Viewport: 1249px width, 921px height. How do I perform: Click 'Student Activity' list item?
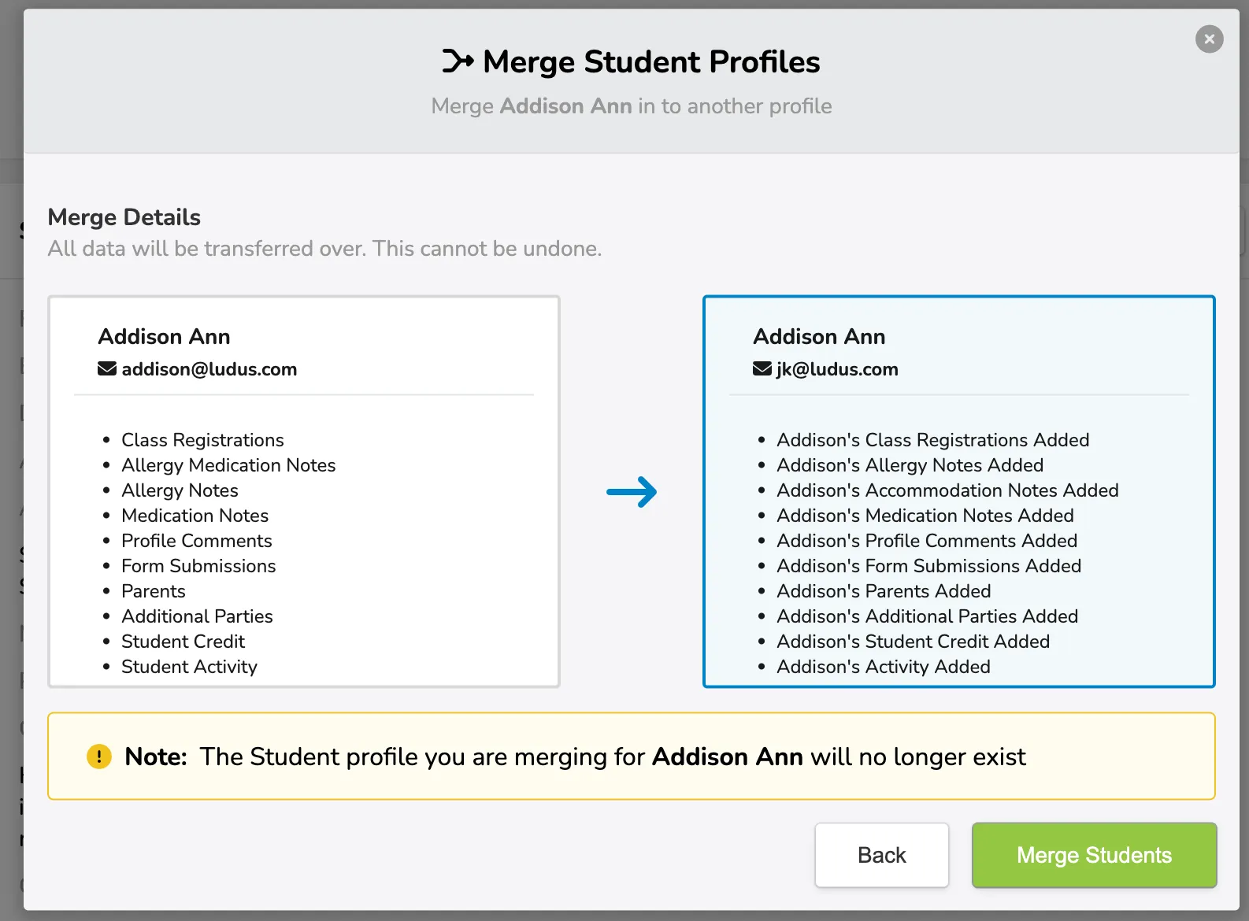(x=189, y=667)
